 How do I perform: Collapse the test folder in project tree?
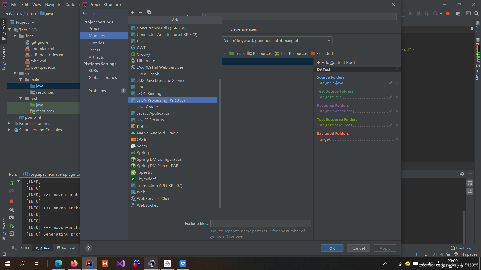click(21, 98)
